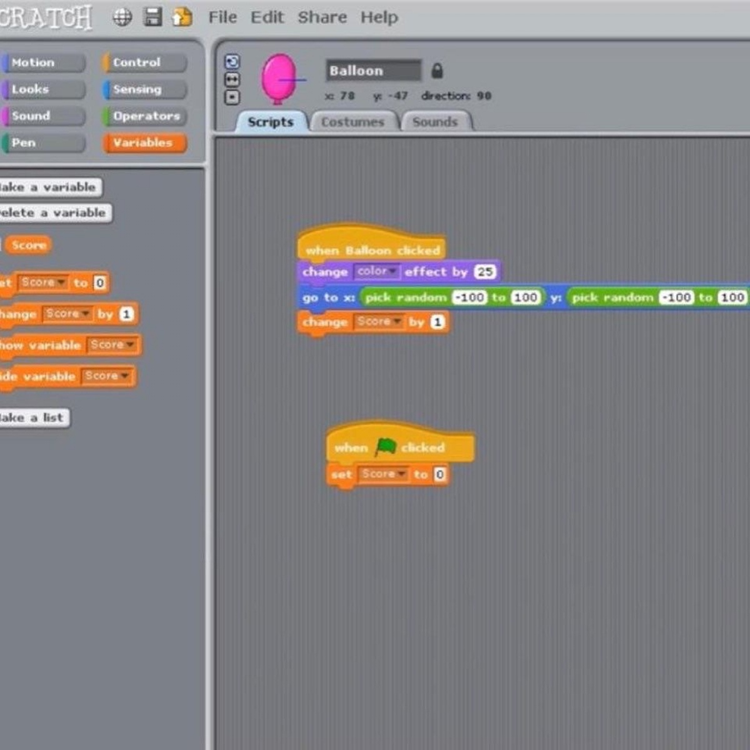
Task: Select the Variables block category
Action: (x=144, y=142)
